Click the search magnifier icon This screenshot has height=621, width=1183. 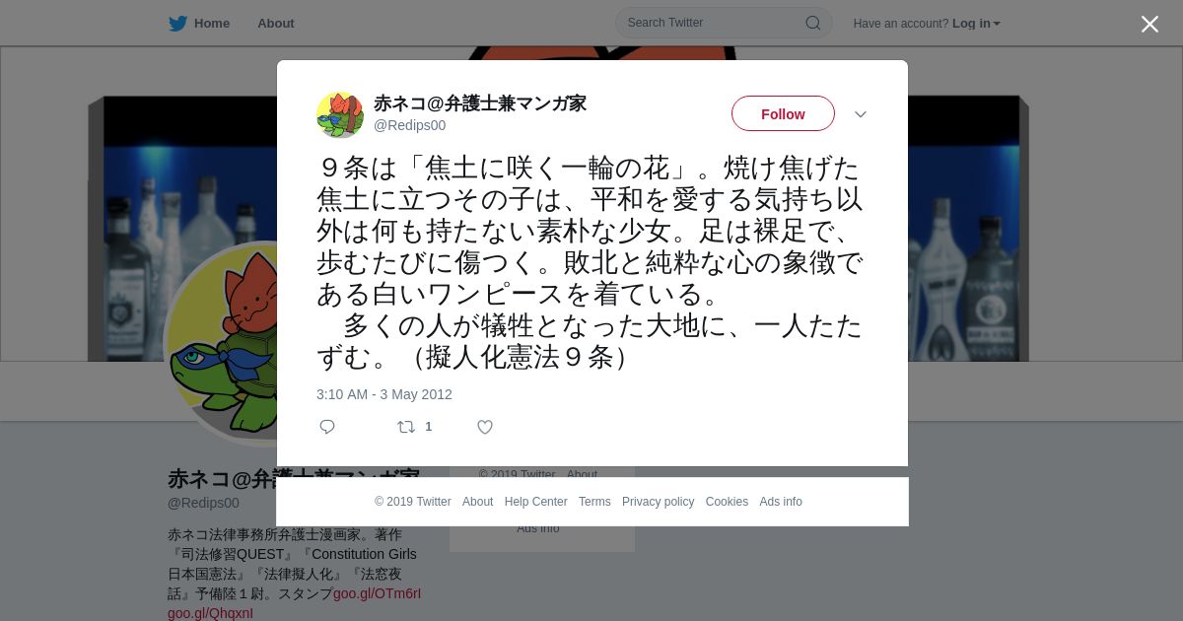click(x=813, y=23)
